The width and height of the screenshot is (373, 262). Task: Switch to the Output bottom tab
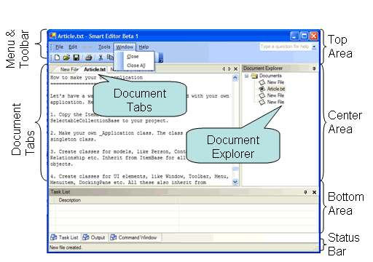(94, 237)
